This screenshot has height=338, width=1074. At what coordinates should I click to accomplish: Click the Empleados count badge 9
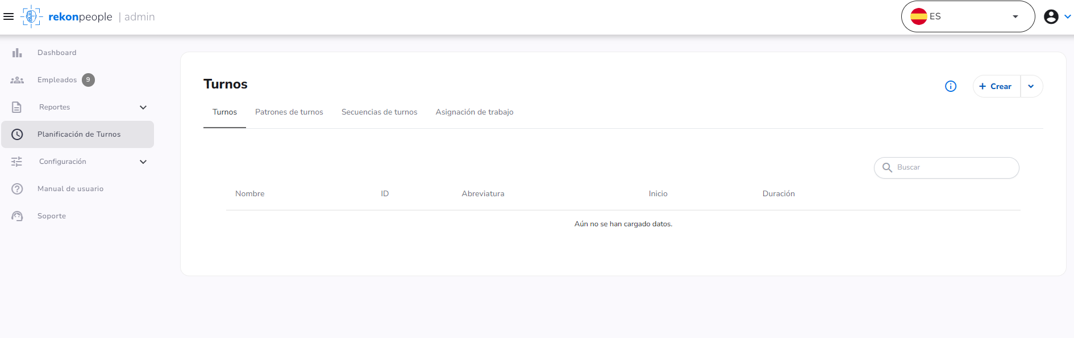88,80
